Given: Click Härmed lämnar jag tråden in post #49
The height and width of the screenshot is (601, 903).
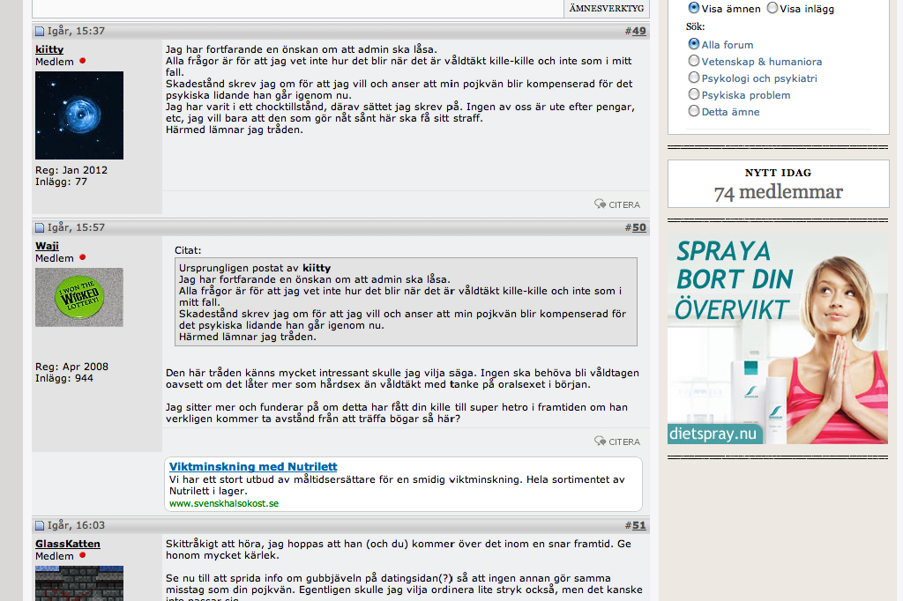Looking at the screenshot, I should [x=235, y=130].
